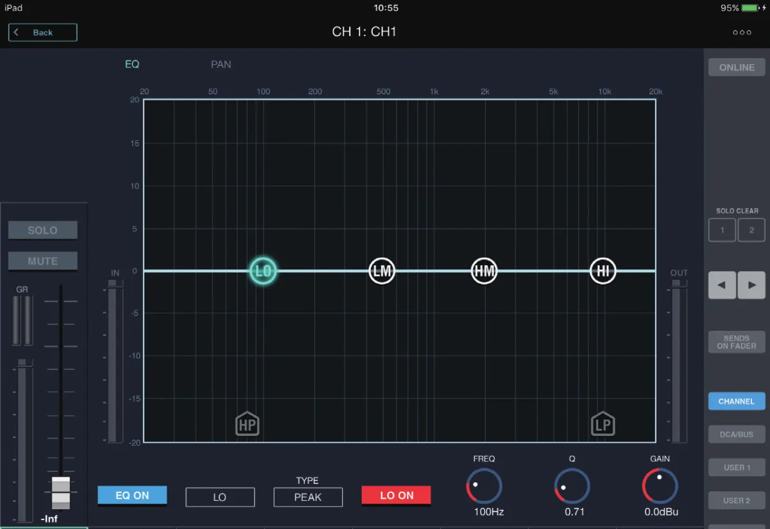Select the HM band node on EQ graph
The image size is (770, 529).
coord(484,271)
